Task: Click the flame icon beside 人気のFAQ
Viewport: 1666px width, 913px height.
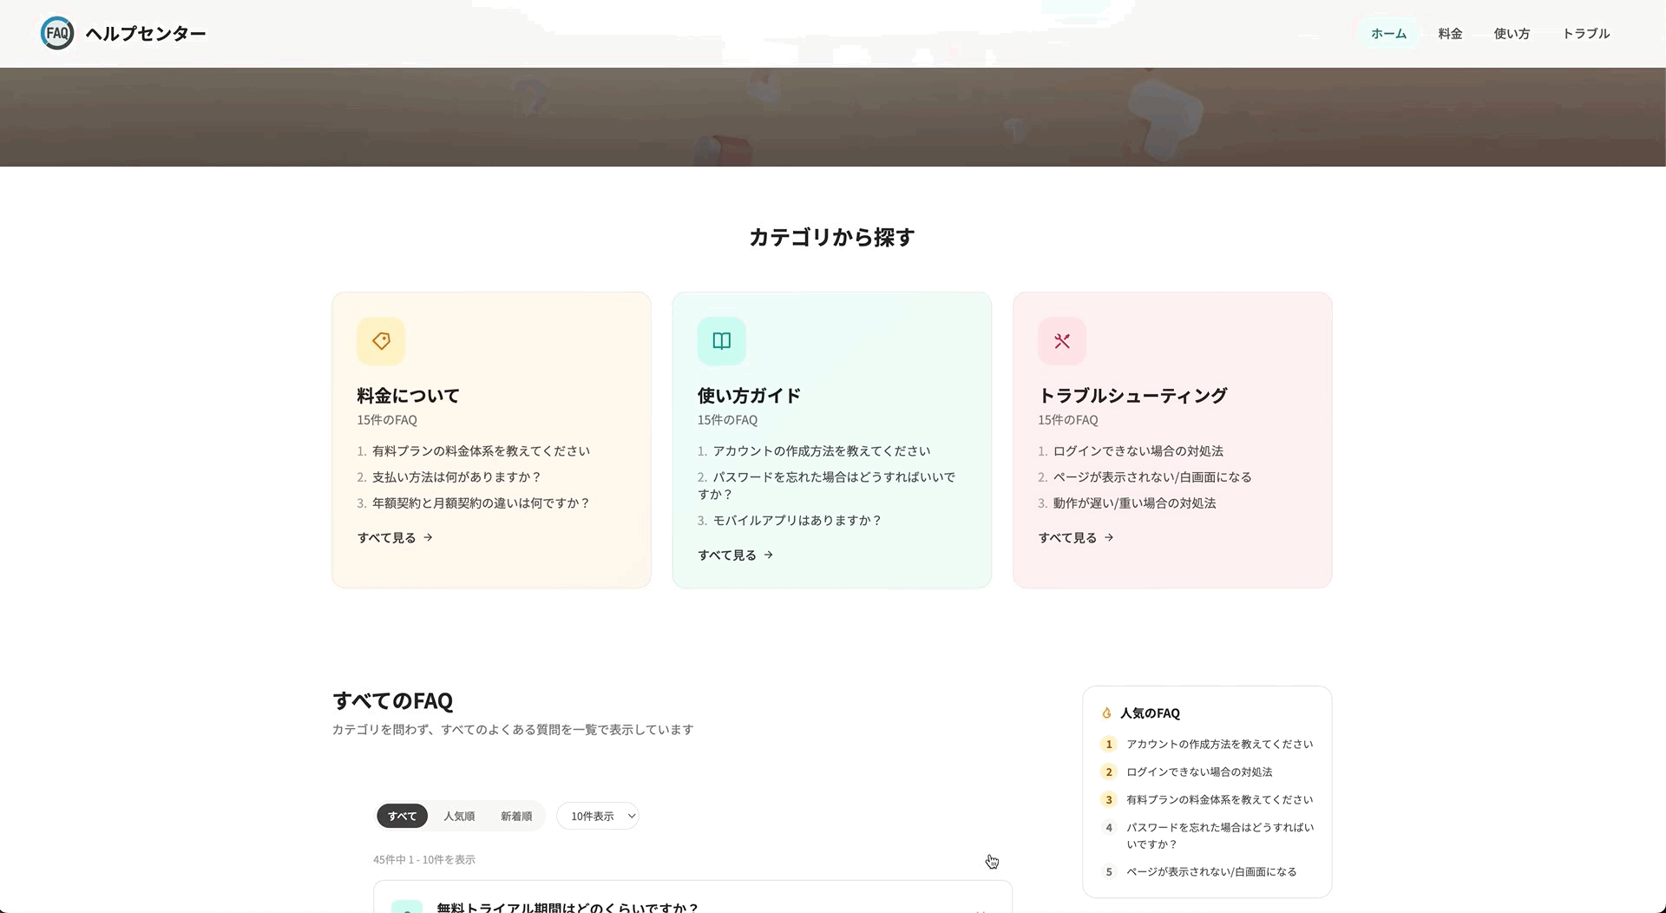Action: click(1106, 713)
